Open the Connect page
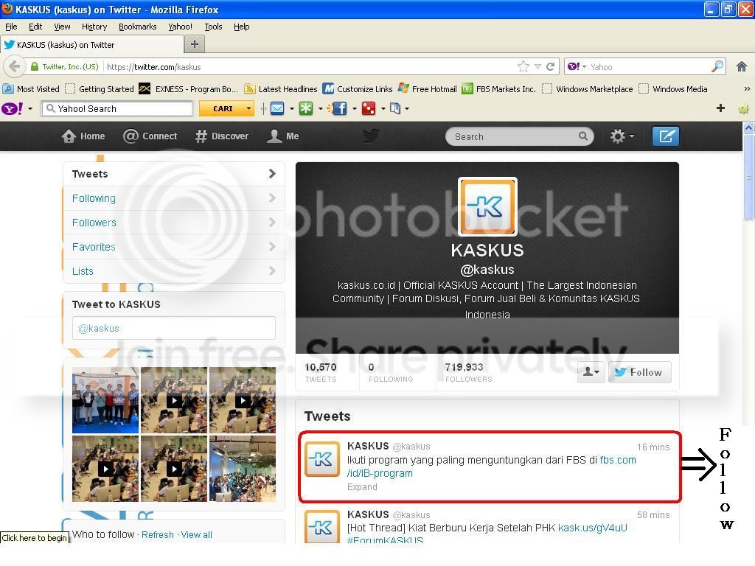Screen dimensions: 755x566 tap(150, 136)
